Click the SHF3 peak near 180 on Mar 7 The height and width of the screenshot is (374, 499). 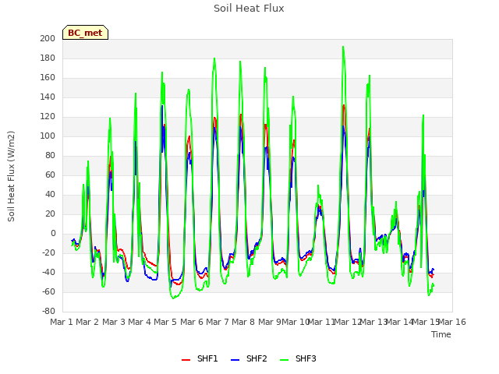click(x=214, y=58)
